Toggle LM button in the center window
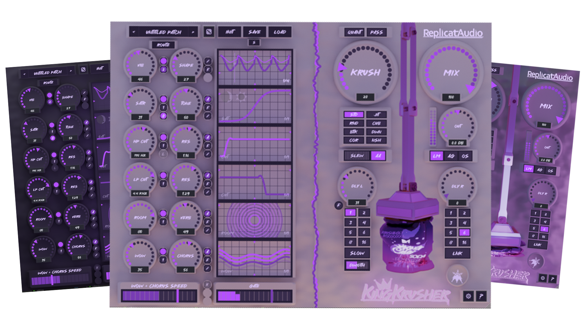587x330 pixels. pyautogui.click(x=437, y=156)
